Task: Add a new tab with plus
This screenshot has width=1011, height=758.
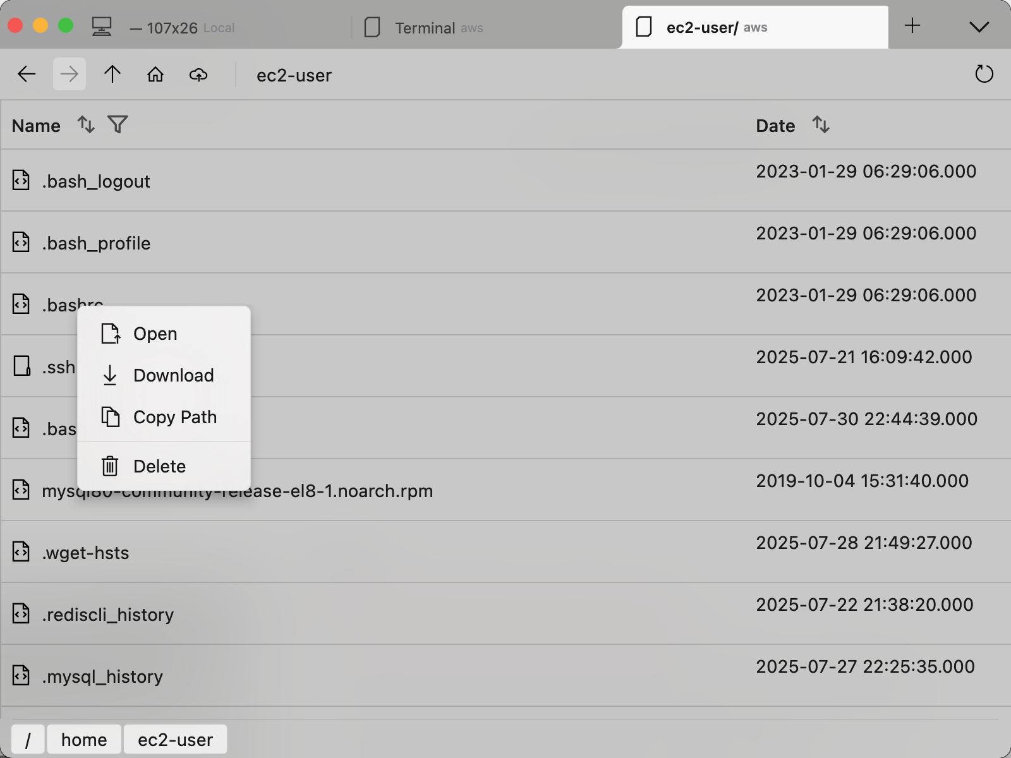Action: click(x=912, y=26)
